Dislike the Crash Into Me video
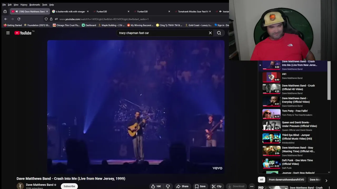The height and width of the screenshot is (189, 337). pyautogui.click(x=168, y=186)
